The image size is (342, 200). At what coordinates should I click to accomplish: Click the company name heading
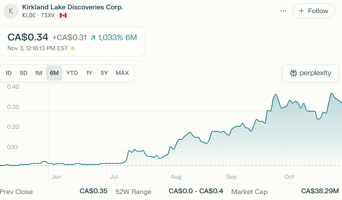(x=73, y=7)
